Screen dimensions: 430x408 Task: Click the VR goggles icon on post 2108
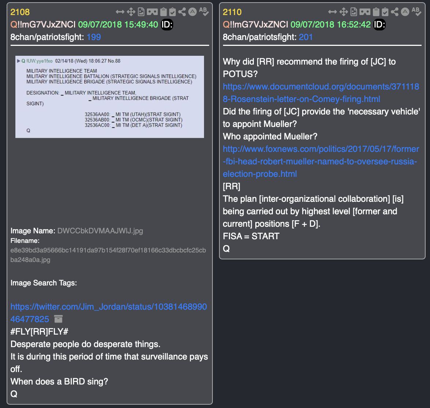152,12
